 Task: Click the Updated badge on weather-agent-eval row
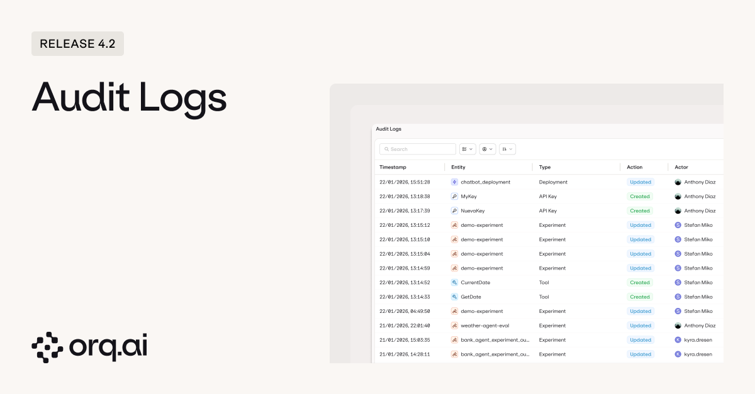640,326
